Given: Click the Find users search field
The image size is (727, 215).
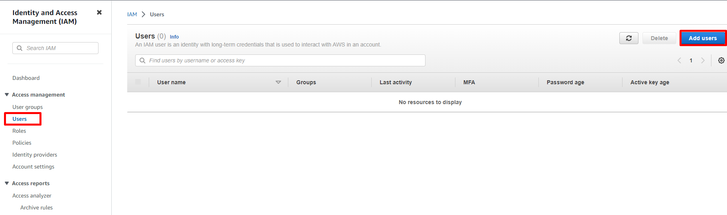Looking at the screenshot, I should 280,60.
